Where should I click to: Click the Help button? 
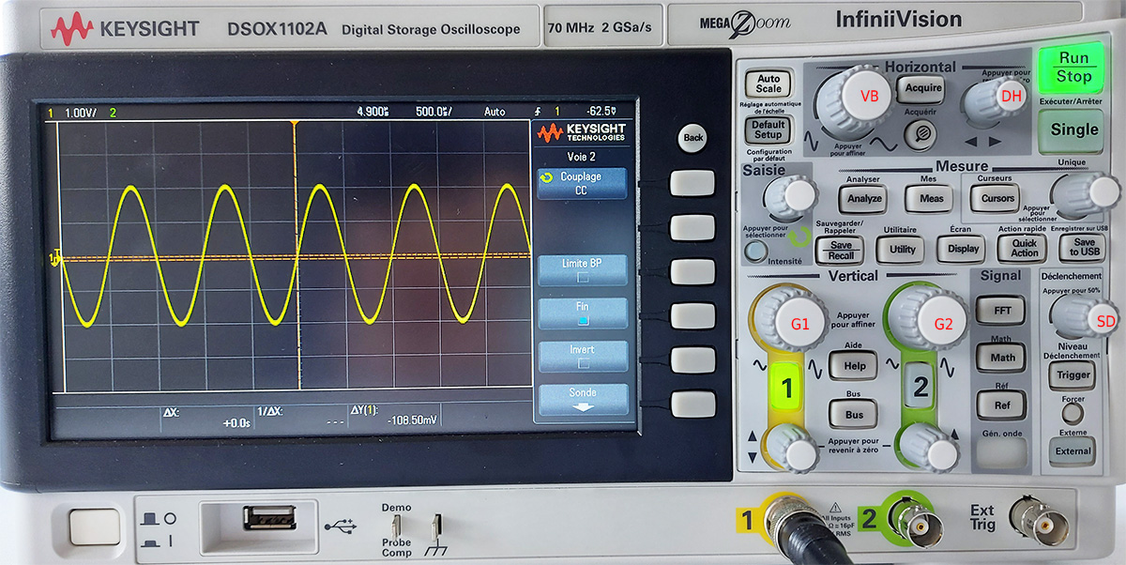pos(854,365)
